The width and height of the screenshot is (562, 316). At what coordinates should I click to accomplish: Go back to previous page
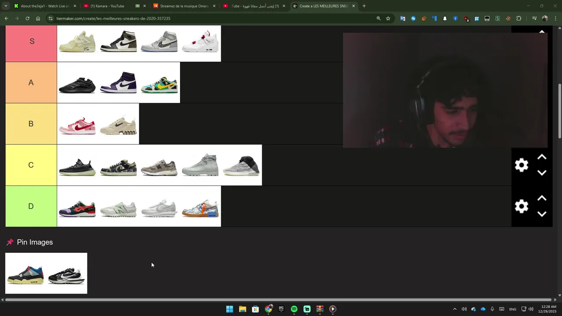tap(6, 18)
